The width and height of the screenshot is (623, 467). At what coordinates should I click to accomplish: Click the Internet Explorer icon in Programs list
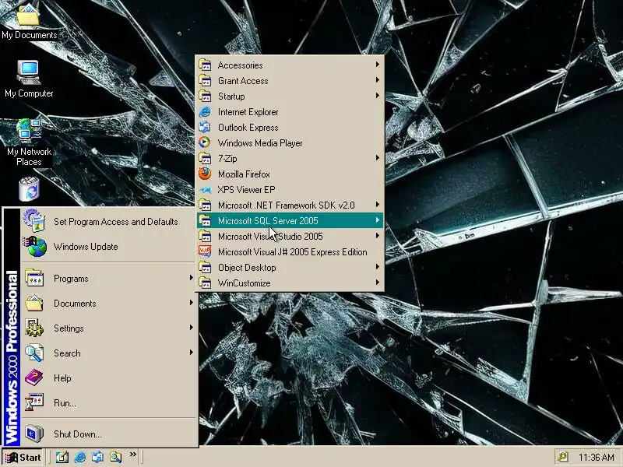205,112
